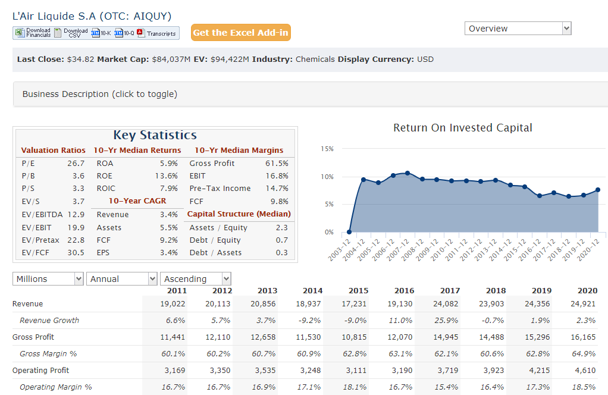Click the 2011 operating profit value 3,169

click(175, 371)
